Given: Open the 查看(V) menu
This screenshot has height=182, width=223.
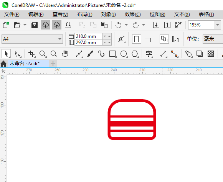Looking at the screenshot, I should click(x=60, y=15).
